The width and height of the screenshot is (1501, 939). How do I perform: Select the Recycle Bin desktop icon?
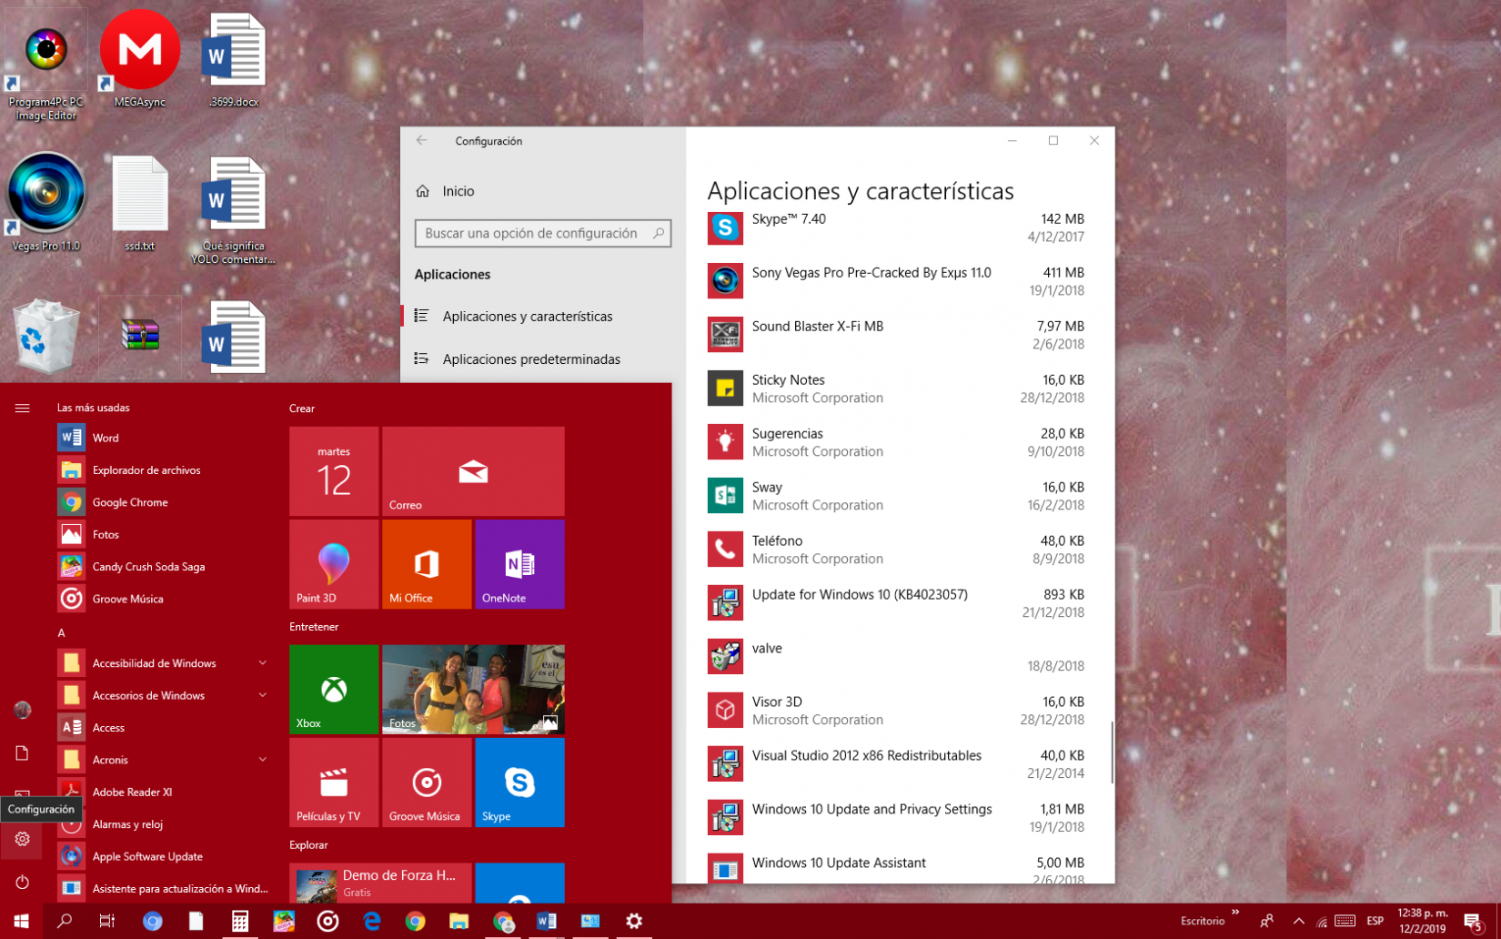click(45, 337)
